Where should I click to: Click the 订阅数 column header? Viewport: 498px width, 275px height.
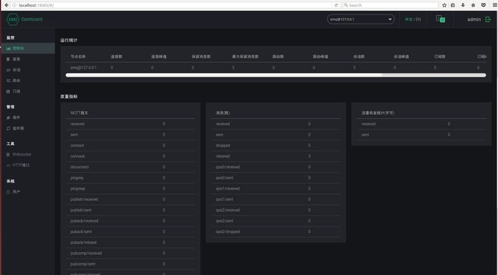coord(440,57)
